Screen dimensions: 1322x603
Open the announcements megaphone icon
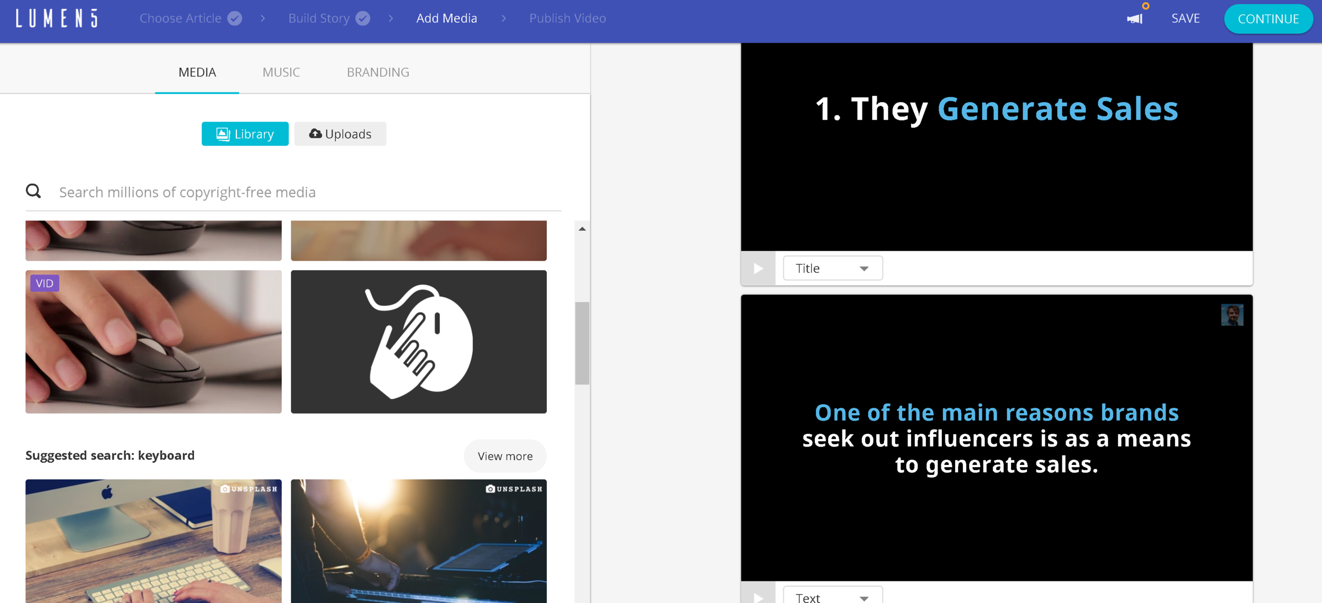(1135, 19)
